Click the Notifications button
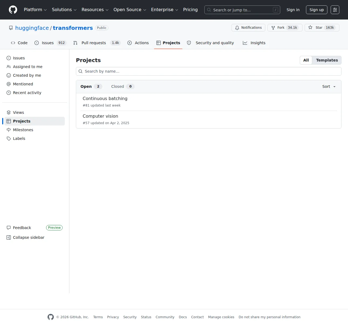The image size is (348, 325). pyautogui.click(x=248, y=28)
